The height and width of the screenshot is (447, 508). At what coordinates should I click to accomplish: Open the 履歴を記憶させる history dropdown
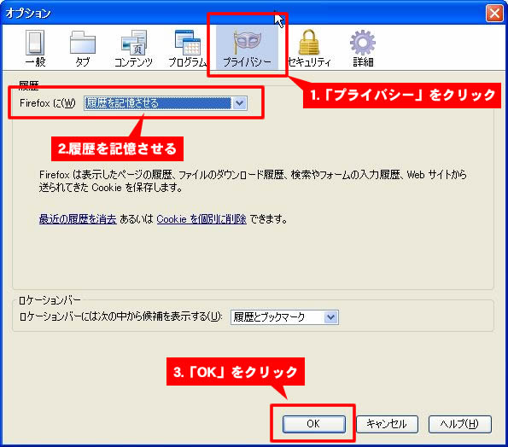166,103
